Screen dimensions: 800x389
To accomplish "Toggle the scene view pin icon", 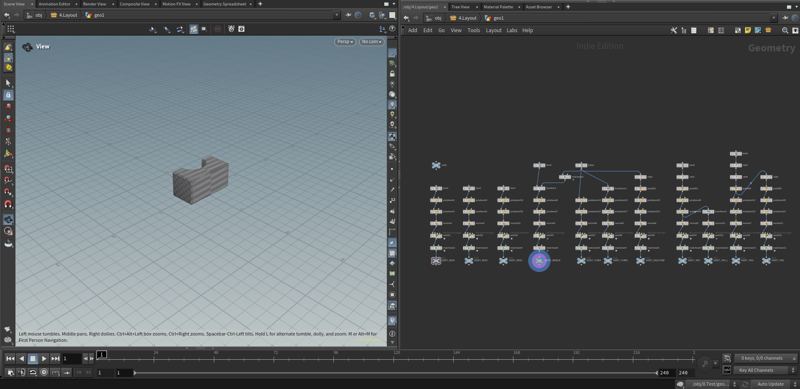I will (348, 15).
